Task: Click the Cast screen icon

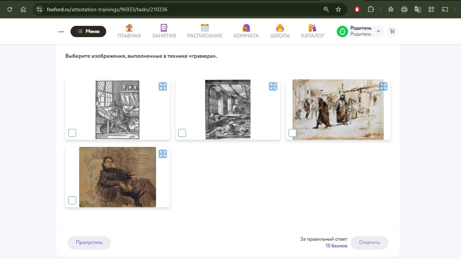Action: click(445, 9)
